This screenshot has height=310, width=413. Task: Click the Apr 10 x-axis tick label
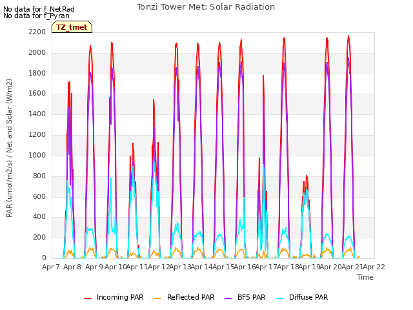pos(116,267)
